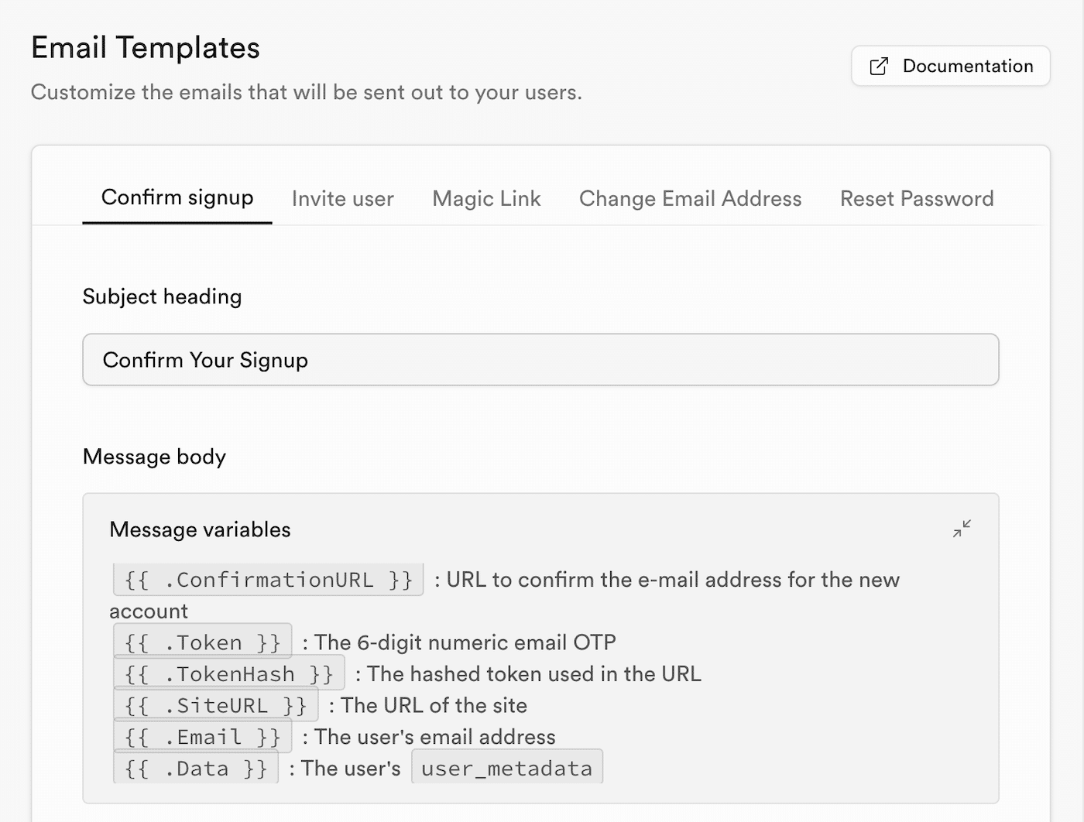Select the Email variable chip
Screen dimensions: 1084x822
[x=203, y=736]
